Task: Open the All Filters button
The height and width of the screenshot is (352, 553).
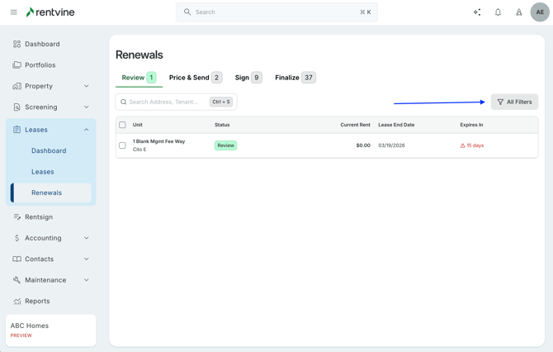Action: point(514,102)
